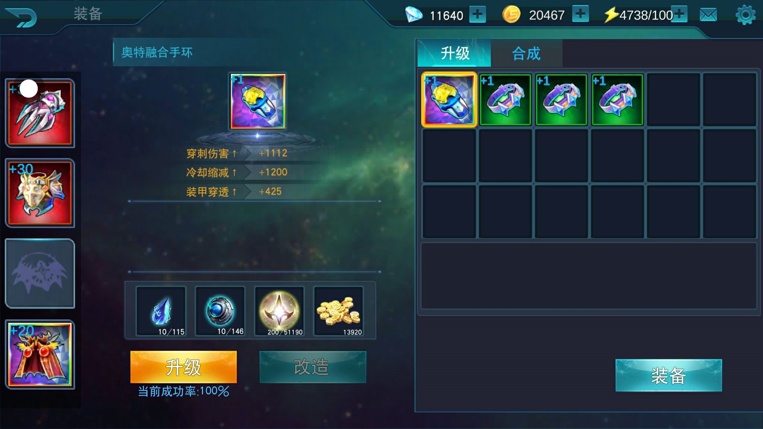The width and height of the screenshot is (763, 429).
Task: Open the mail envelope icon
Action: coord(708,15)
